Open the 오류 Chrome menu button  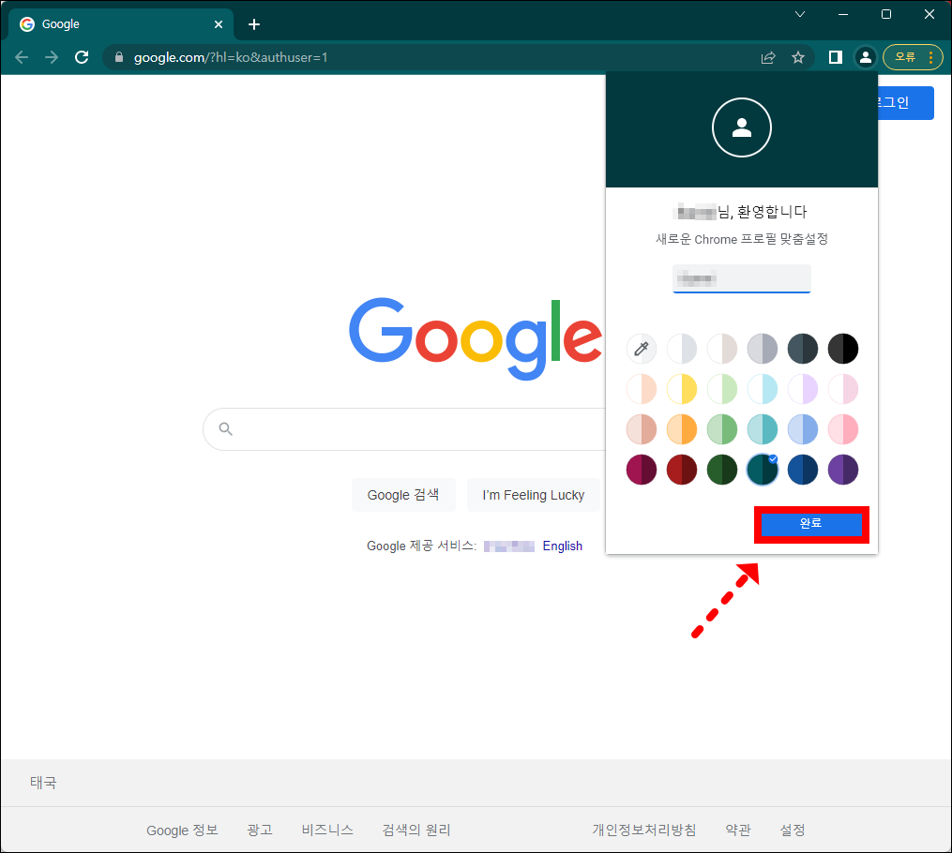coord(913,57)
